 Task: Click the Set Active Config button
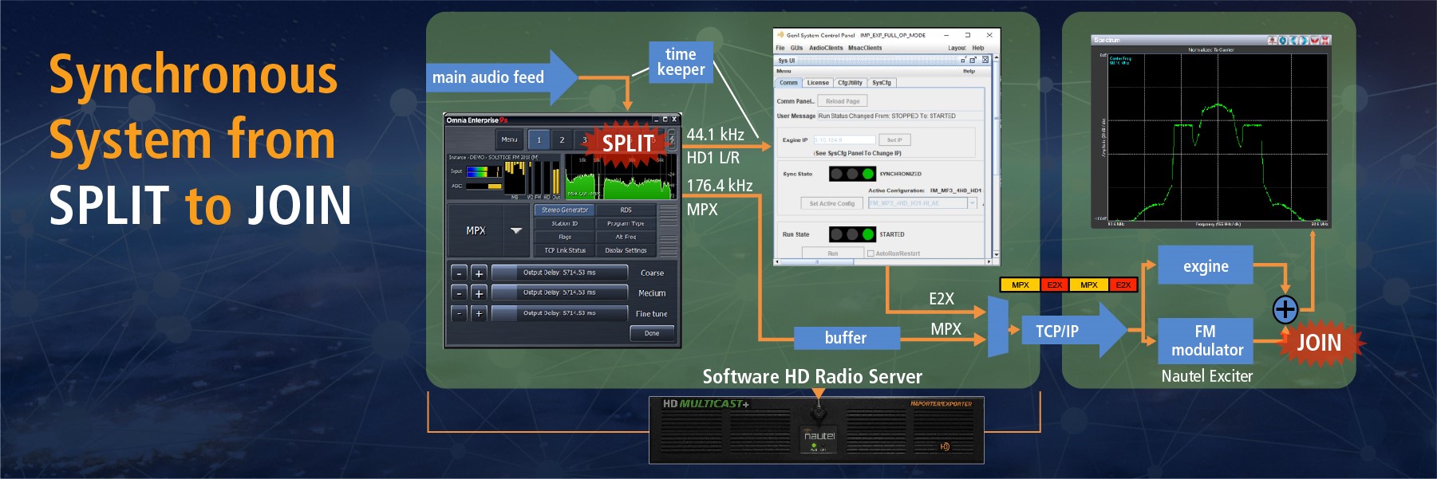(x=832, y=203)
